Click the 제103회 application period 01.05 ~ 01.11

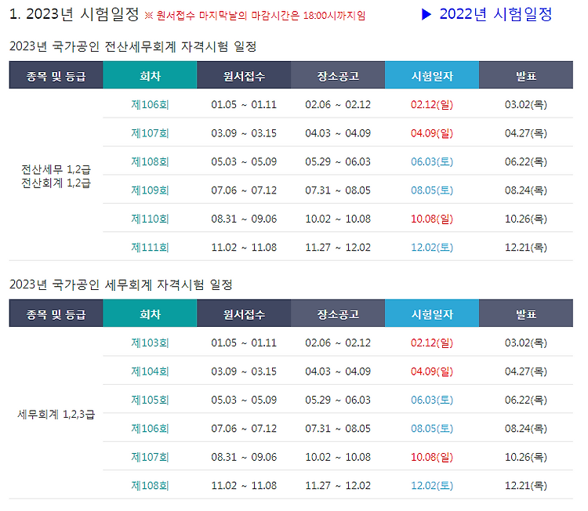pyautogui.click(x=244, y=342)
